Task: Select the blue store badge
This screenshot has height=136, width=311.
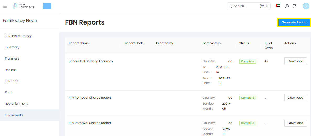Action: (47, 6)
